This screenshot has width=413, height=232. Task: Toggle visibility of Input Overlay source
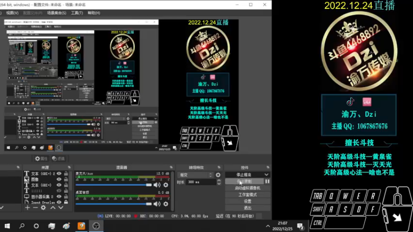coord(59,202)
